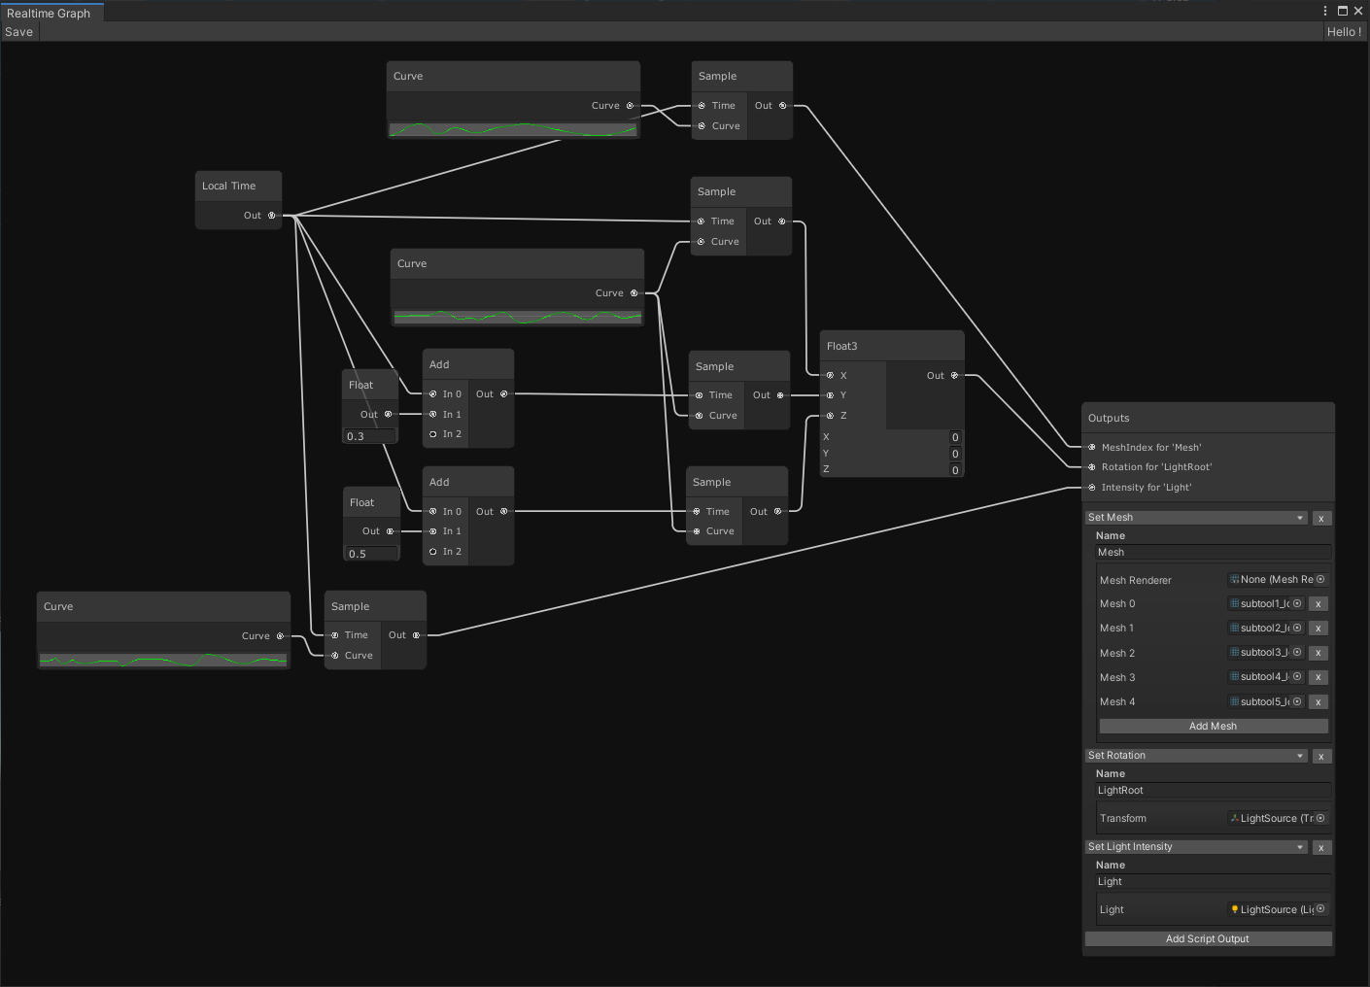Viewport: 1370px width, 987px height.
Task: Select the Mesh 2 subtool3 object field
Action: pos(1265,653)
